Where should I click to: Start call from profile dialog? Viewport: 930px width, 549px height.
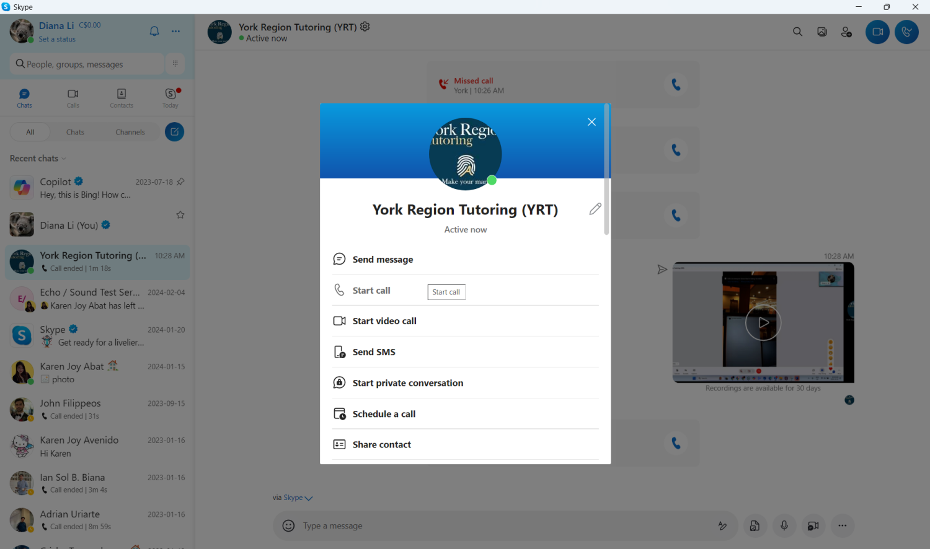(x=465, y=290)
